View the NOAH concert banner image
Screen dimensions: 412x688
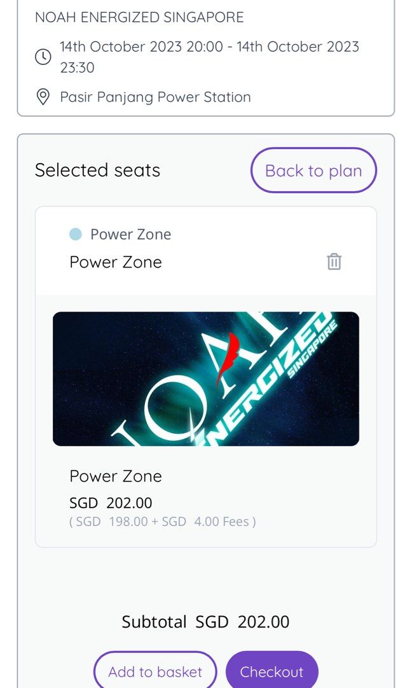coord(206,378)
